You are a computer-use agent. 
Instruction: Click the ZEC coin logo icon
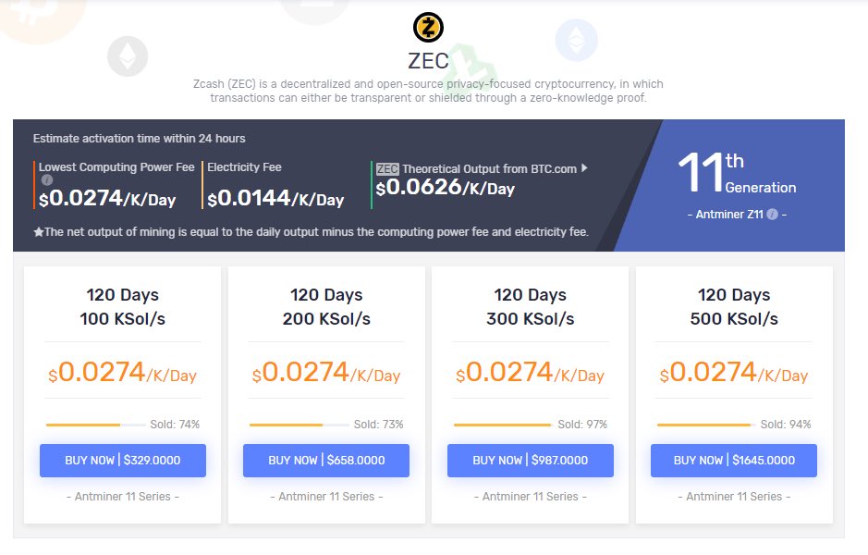pyautogui.click(x=428, y=27)
